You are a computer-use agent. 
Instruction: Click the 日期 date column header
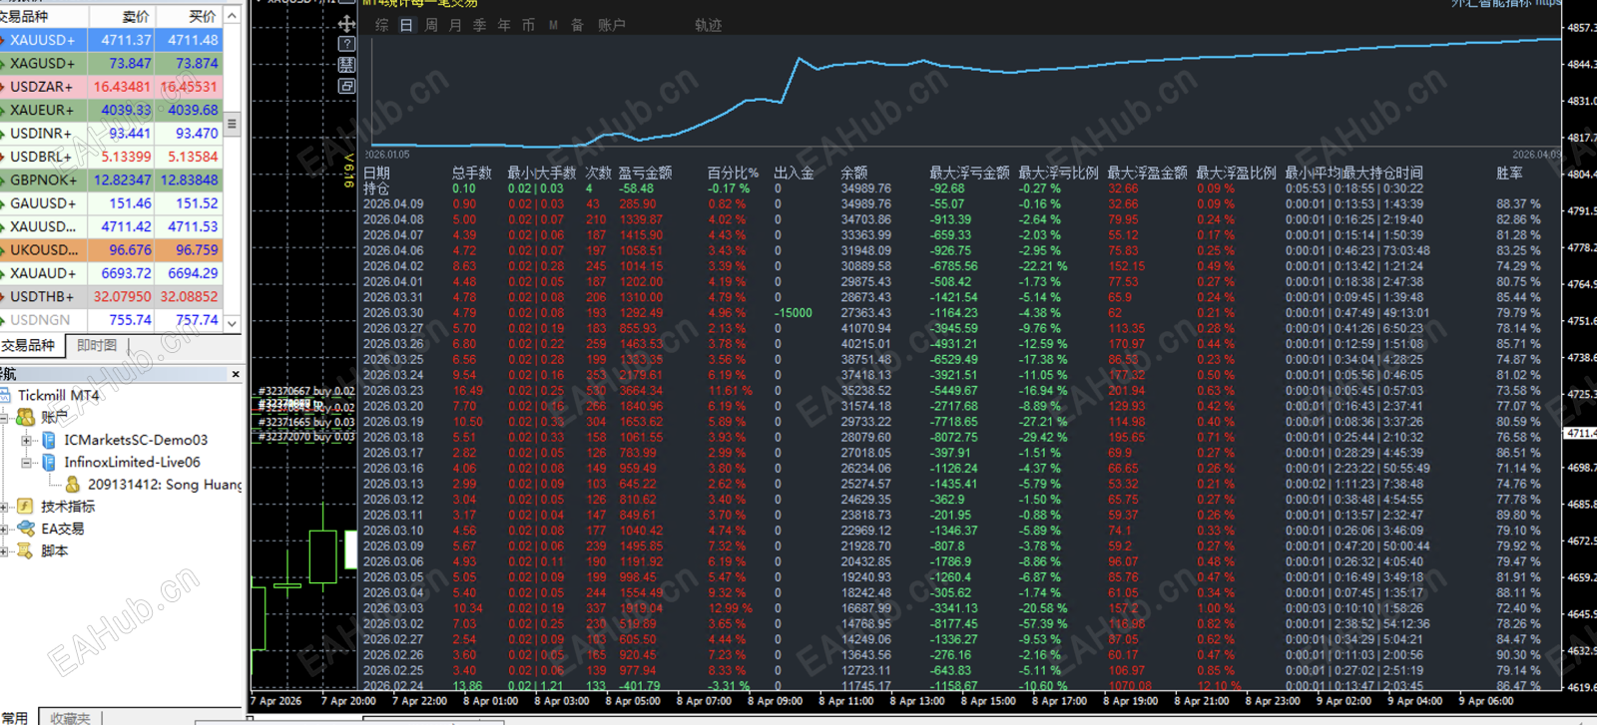tap(376, 173)
